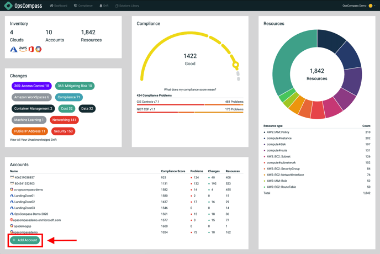Click the purple donut chart segment

click(352, 80)
